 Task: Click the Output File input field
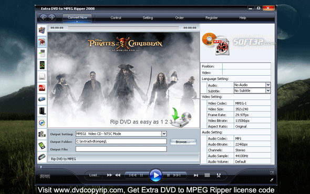(x=121, y=149)
